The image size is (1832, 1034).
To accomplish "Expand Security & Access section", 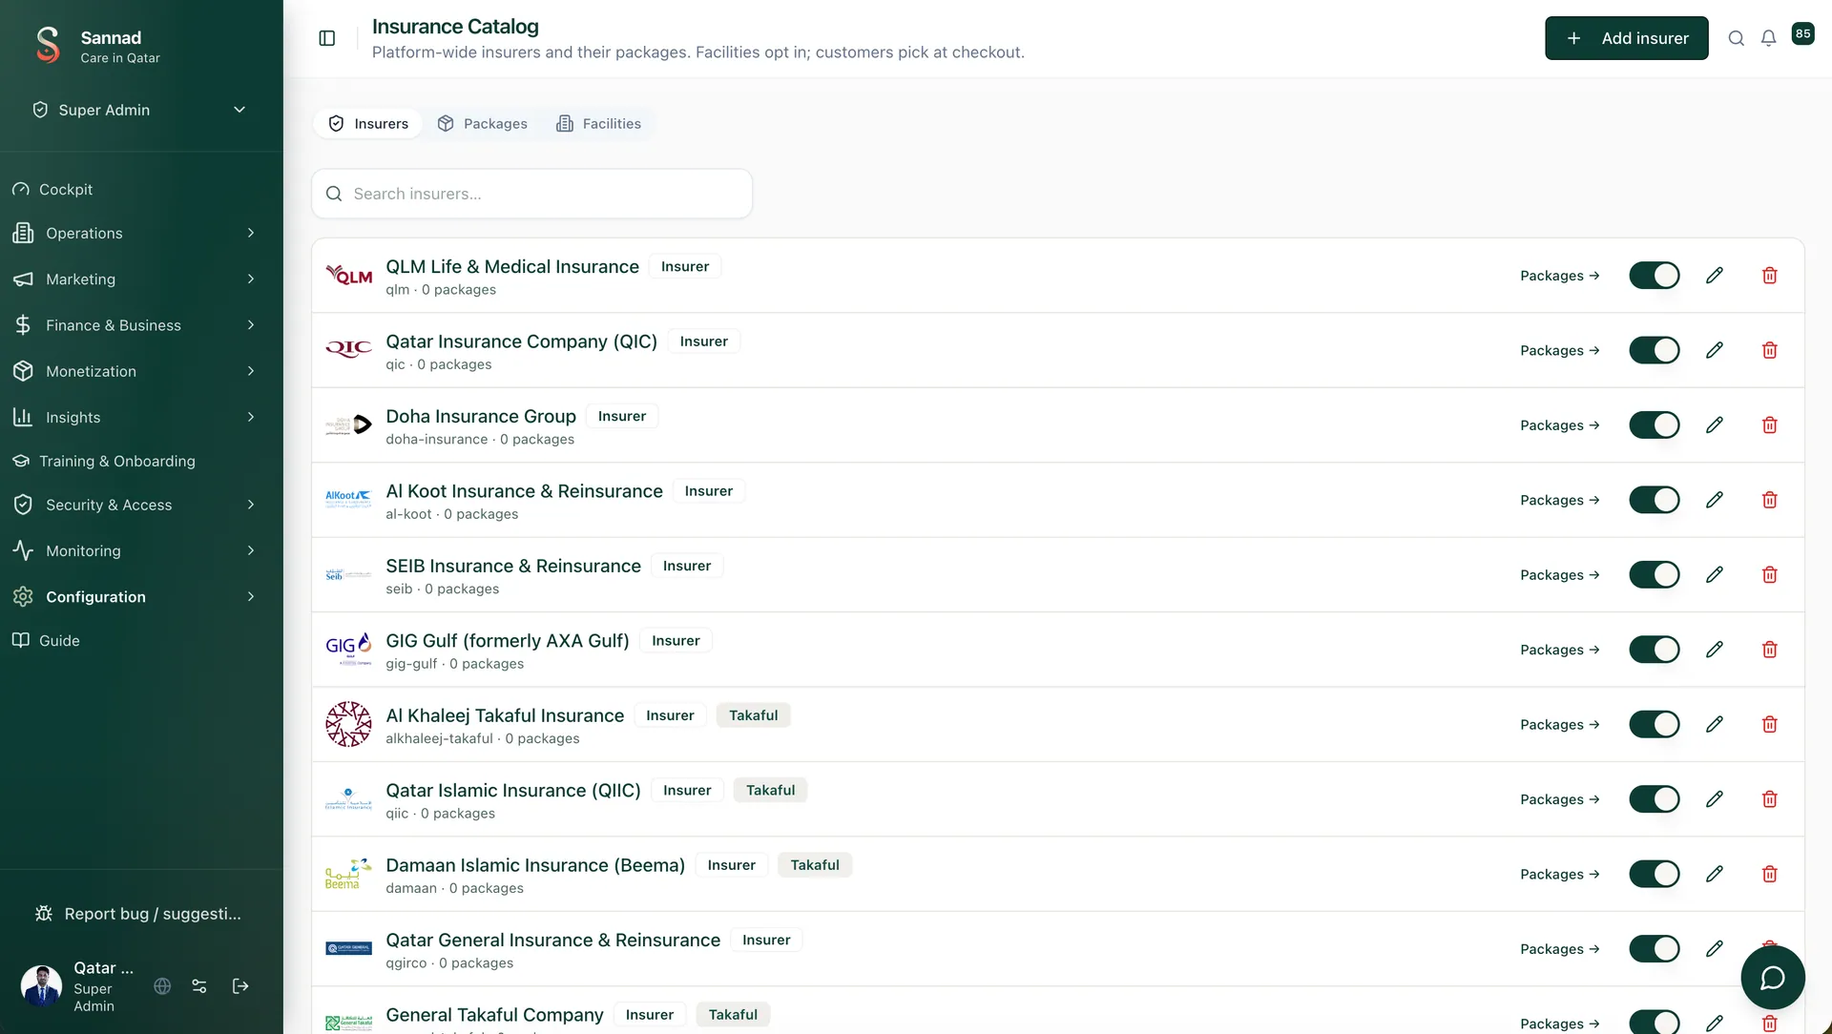I will coord(135,505).
